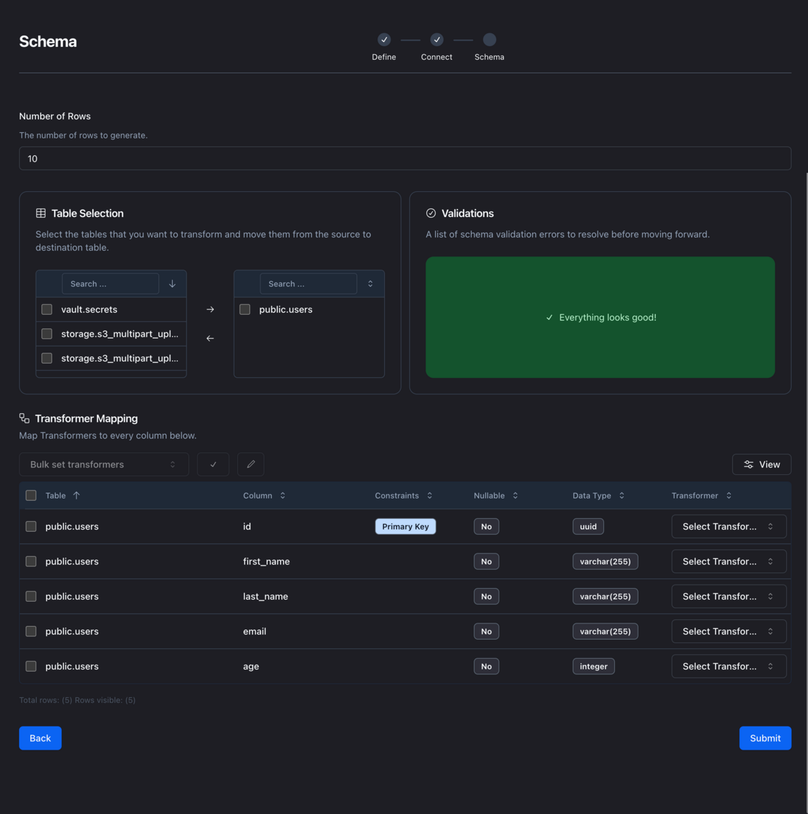
Task: Click the destination tables Search field
Action: tap(308, 284)
